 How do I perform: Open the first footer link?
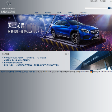4,72
